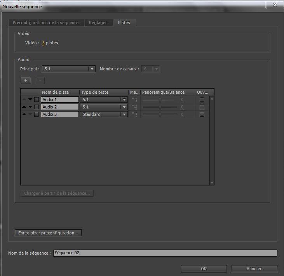Move Audio 3 track up with arrow

click(24, 114)
